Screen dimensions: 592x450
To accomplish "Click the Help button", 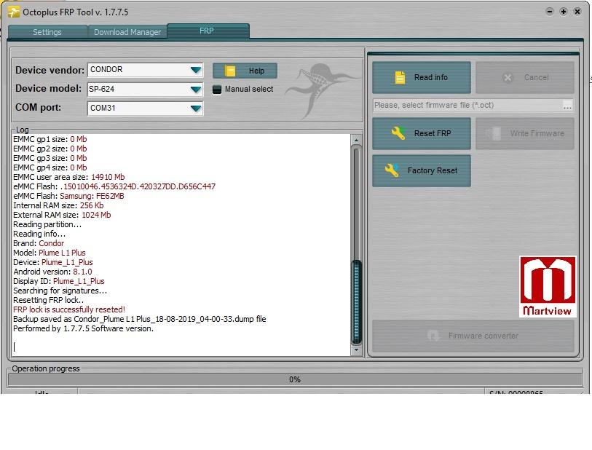I will (245, 71).
